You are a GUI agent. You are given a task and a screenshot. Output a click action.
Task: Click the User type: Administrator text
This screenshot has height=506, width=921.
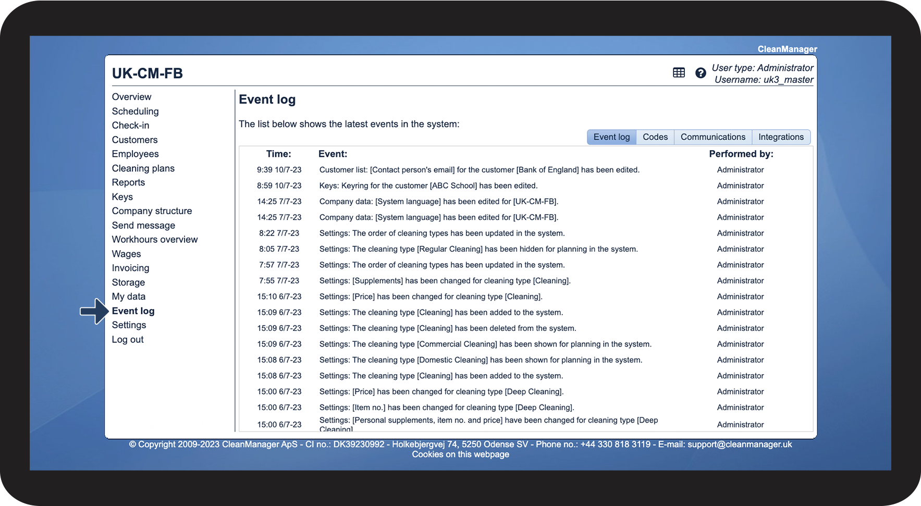pyautogui.click(x=762, y=68)
